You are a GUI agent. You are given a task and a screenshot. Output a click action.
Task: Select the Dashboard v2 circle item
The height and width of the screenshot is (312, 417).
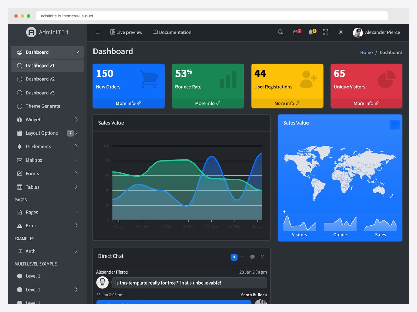tap(47, 79)
